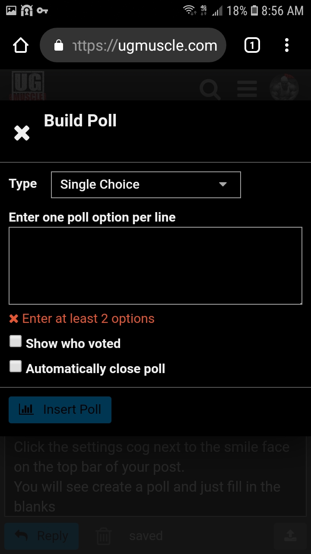Tap the browser home icon
The height and width of the screenshot is (554, 311).
pos(21,45)
